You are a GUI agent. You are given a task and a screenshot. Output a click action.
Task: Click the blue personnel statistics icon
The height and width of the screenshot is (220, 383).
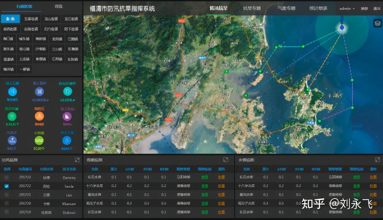point(12,92)
